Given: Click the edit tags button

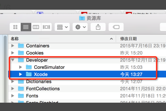Looking at the screenshot, I should pyautogui.click(x=116, y=27).
